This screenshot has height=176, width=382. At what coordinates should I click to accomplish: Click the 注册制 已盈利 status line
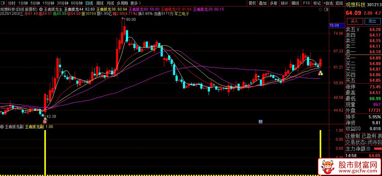pos(364,136)
